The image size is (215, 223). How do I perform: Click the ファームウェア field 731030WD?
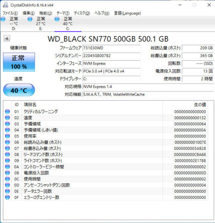[111, 48]
